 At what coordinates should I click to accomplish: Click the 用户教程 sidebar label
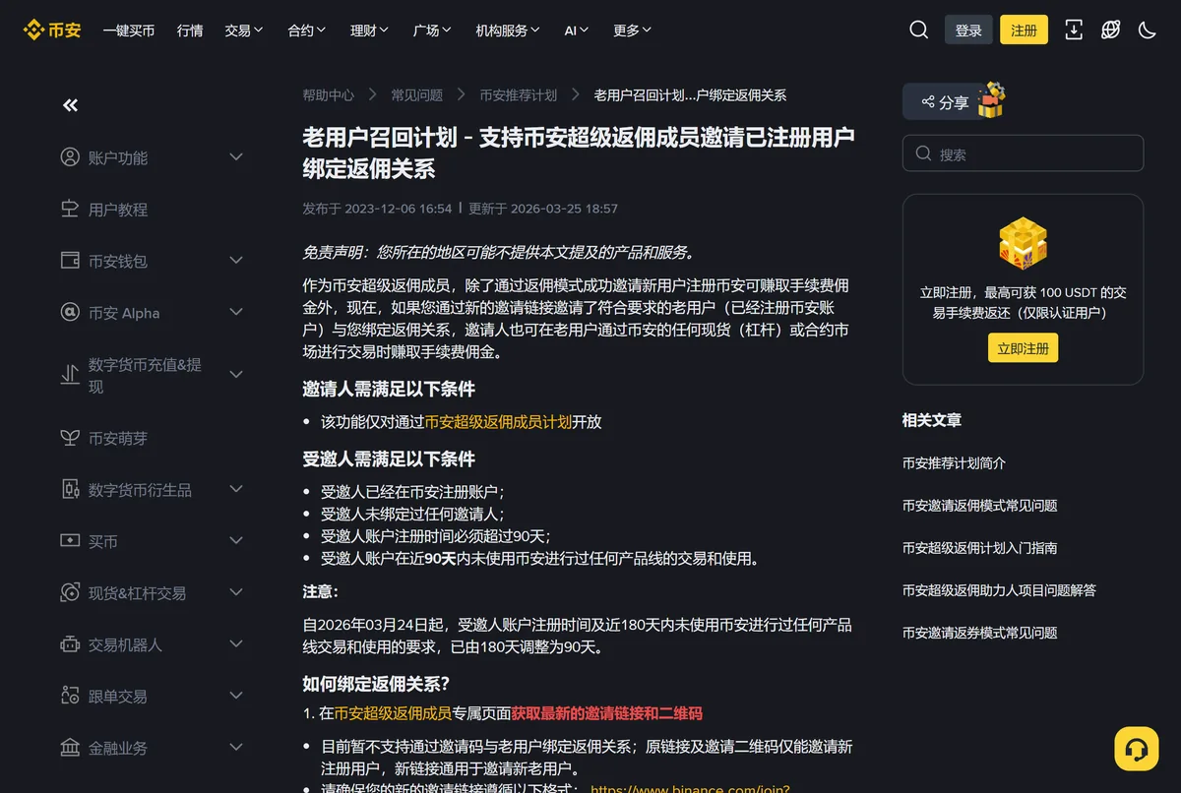point(118,210)
